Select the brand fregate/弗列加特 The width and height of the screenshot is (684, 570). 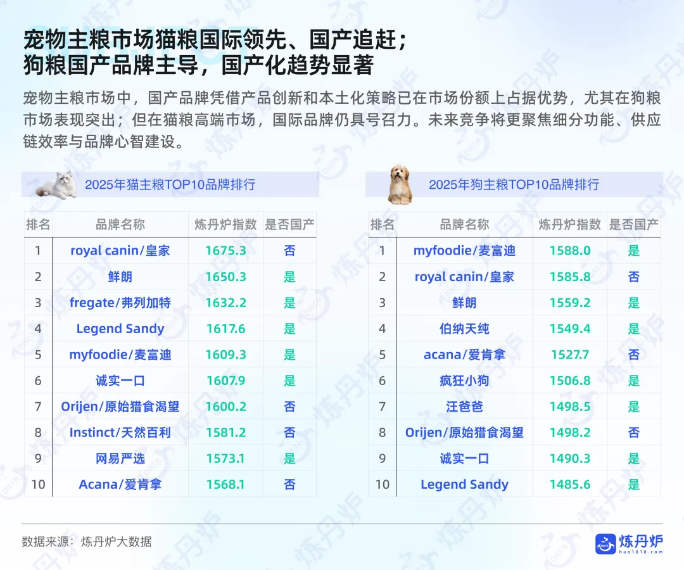(x=120, y=303)
